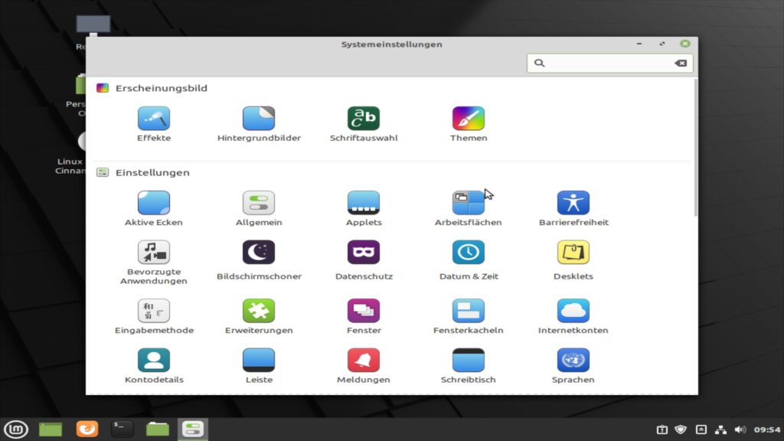Open Datenschutz settings

pos(364,260)
